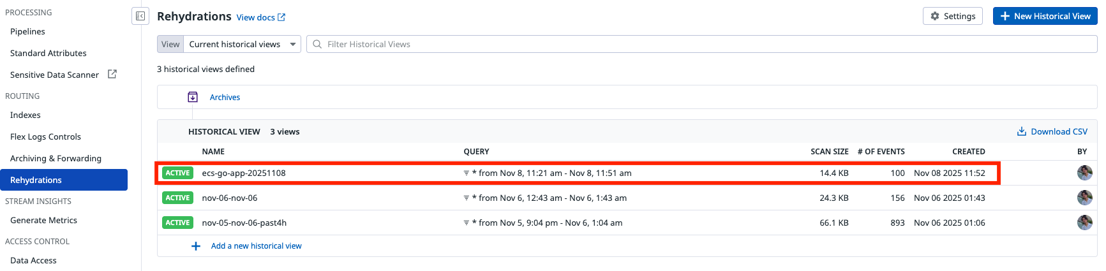Screen dimensions: 1106x271
Task: Open Archiving & Forwarding section
Action: (x=56, y=158)
